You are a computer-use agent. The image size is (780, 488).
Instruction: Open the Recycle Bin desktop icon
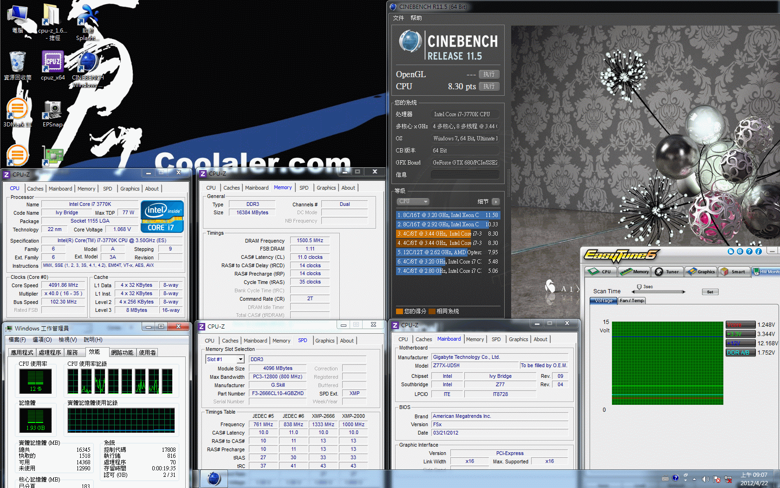[x=18, y=65]
